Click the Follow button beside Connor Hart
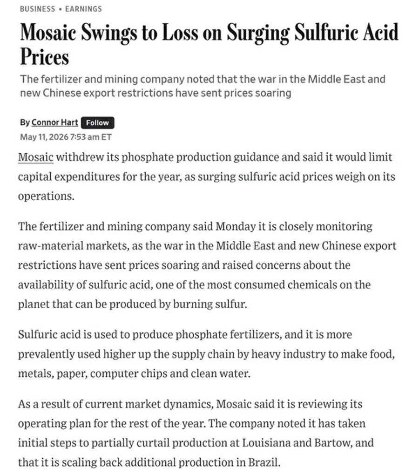The width and height of the screenshot is (419, 475). coord(97,122)
